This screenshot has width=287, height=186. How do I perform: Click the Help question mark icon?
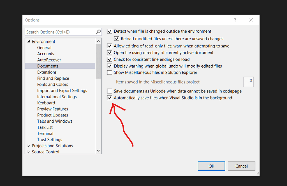(235, 20)
